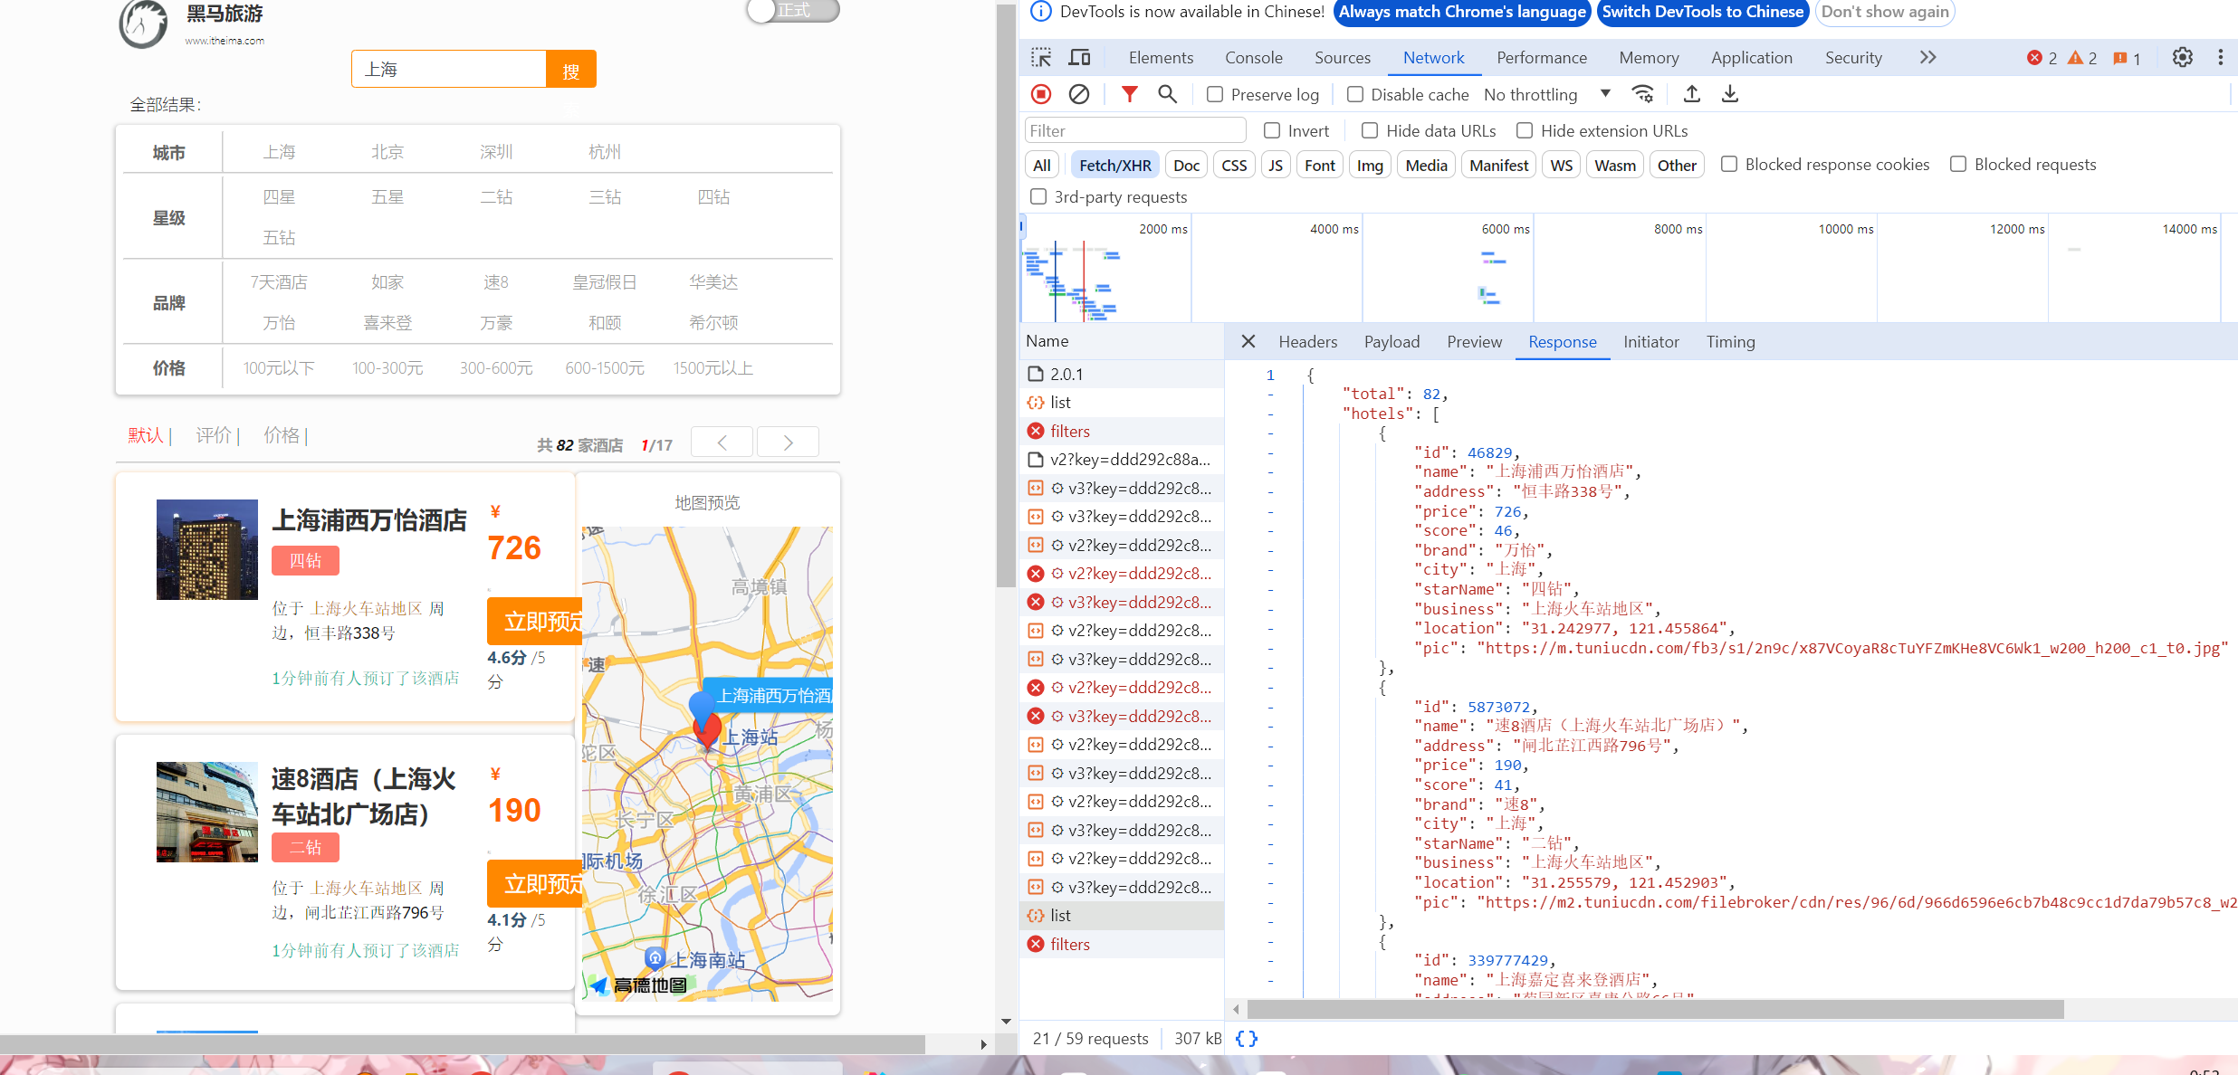Click the Export HAR download icon
The image size is (2238, 1075).
click(1729, 94)
